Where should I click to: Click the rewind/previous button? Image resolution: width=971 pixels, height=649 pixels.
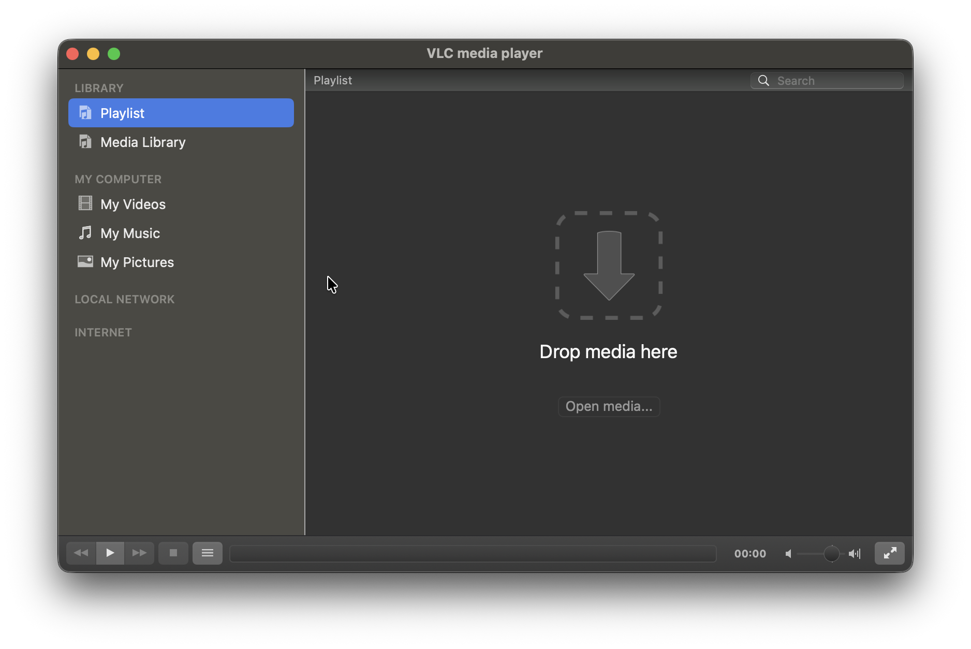tap(81, 553)
